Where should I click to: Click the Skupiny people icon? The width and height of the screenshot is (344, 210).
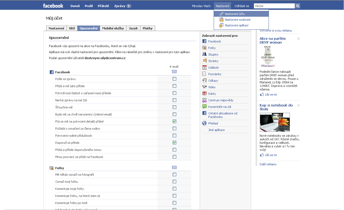[204, 54]
